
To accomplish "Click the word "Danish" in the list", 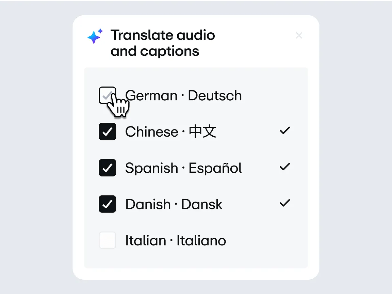I will point(148,204).
